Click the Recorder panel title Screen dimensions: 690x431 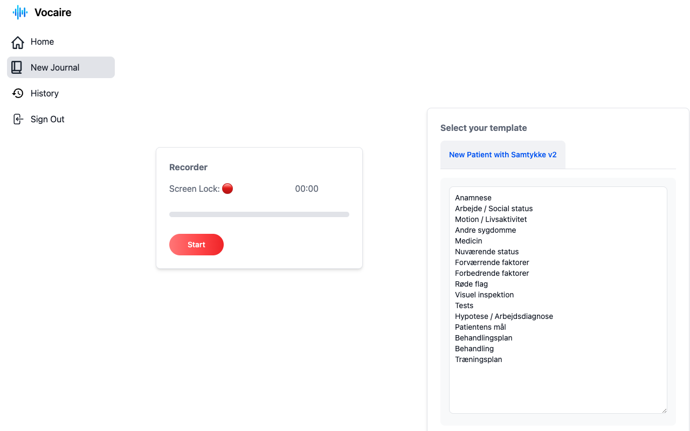(x=188, y=167)
